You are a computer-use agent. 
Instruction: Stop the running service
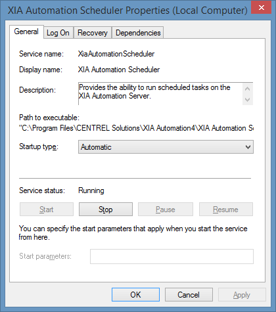pos(106,210)
